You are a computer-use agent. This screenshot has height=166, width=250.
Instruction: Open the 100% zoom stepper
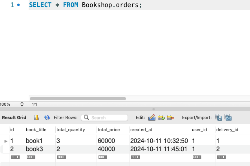pyautogui.click(x=22, y=104)
